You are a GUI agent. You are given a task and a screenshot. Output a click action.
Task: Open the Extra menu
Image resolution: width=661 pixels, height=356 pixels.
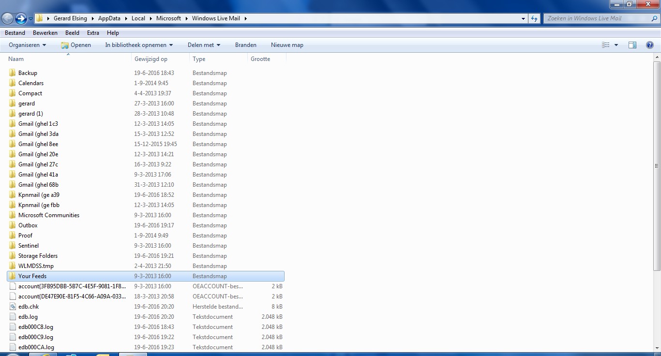[x=93, y=33]
